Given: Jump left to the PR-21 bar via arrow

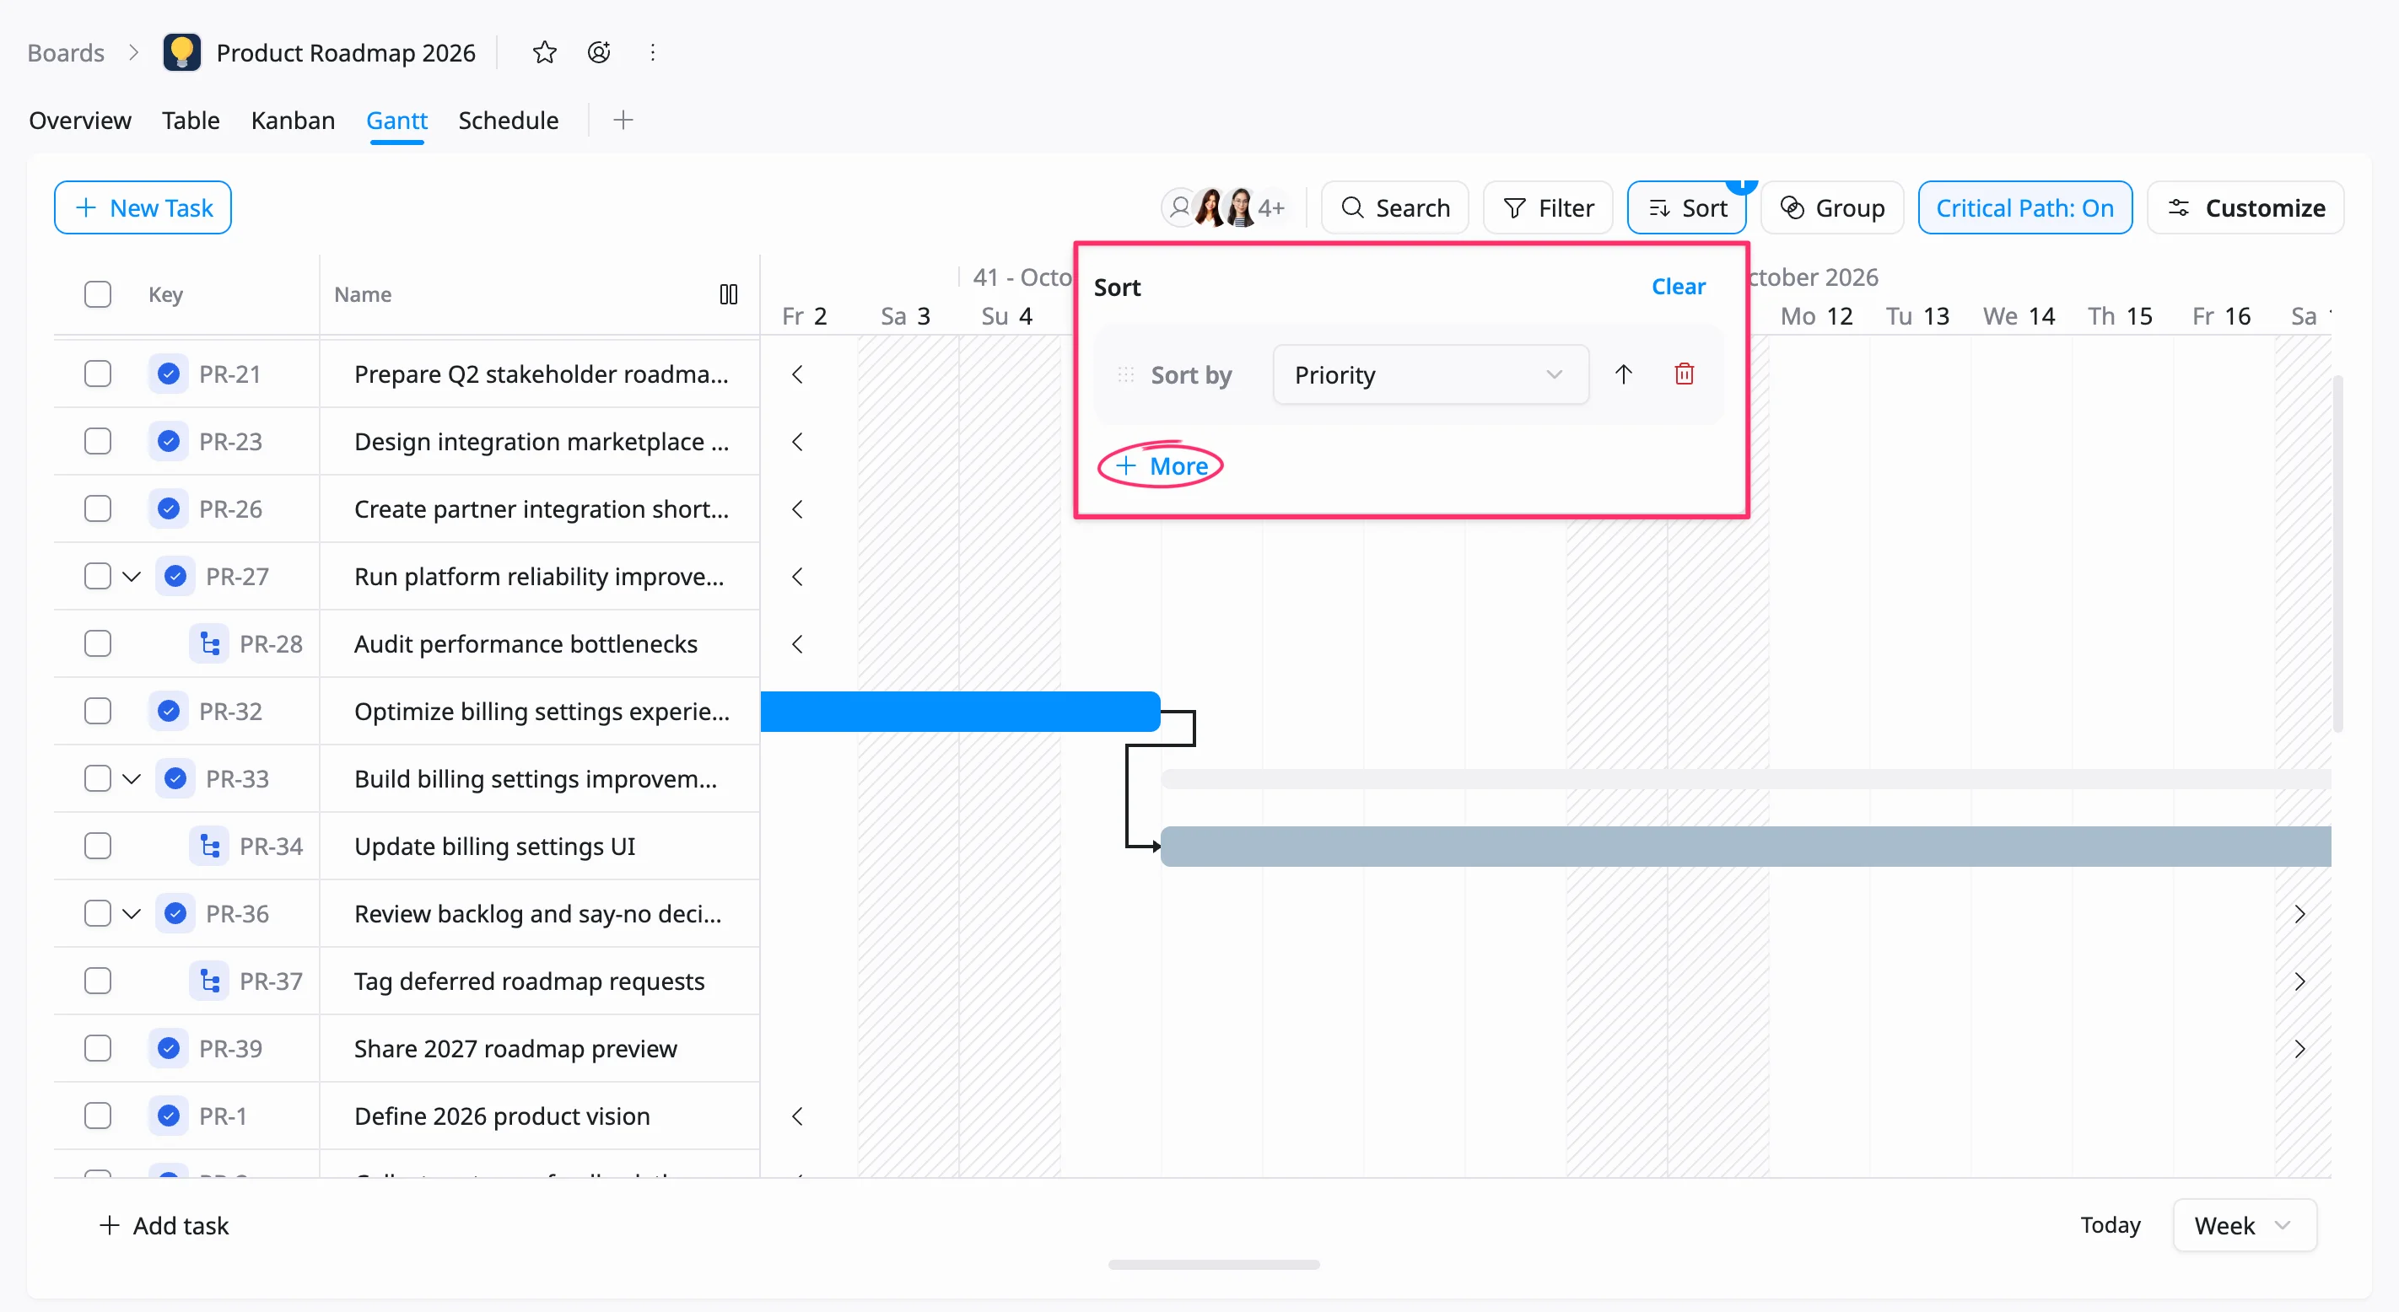Looking at the screenshot, I should [797, 374].
